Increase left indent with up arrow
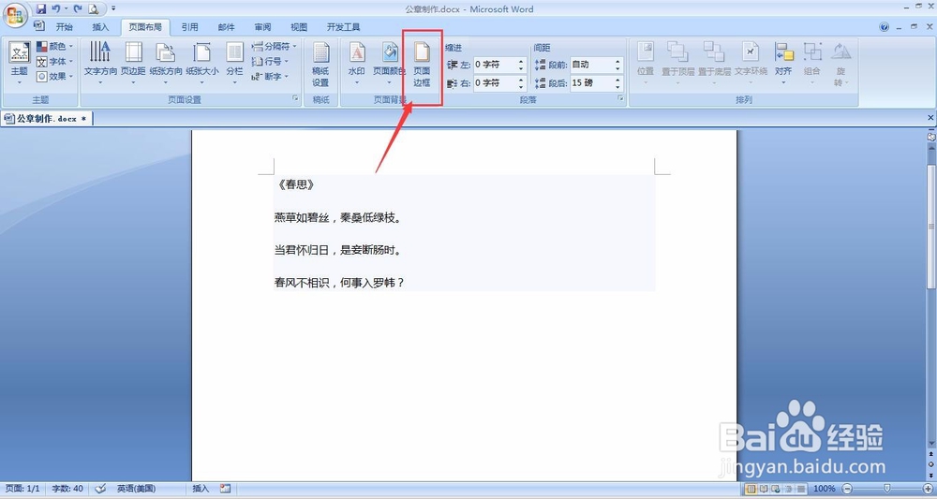This screenshot has height=499, width=937. tap(521, 62)
